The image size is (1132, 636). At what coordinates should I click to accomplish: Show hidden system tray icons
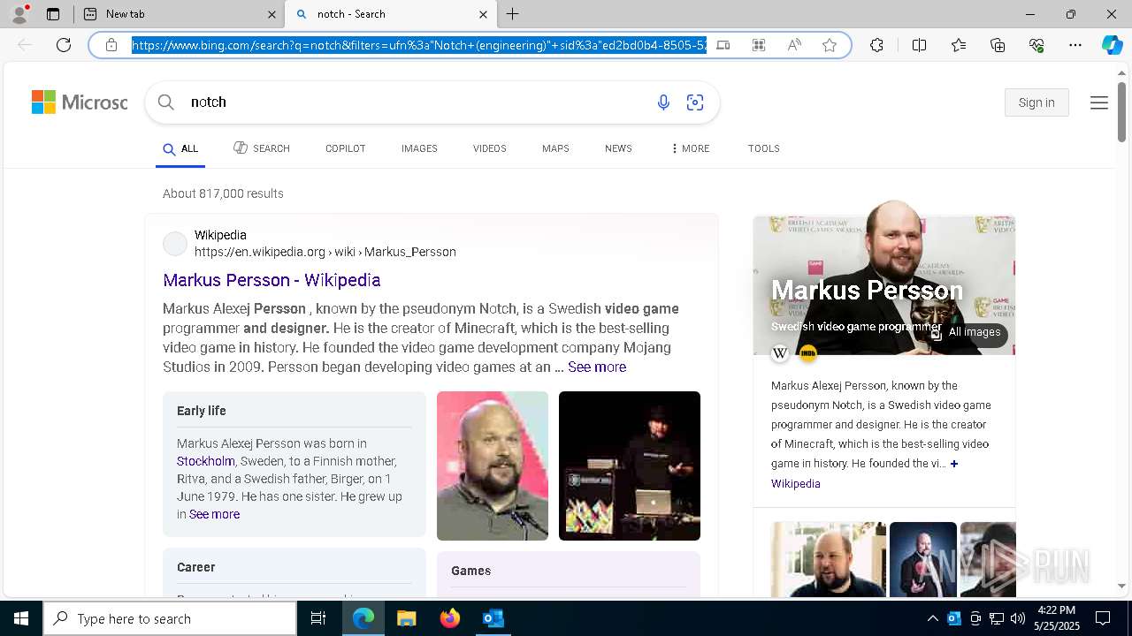pos(932,618)
